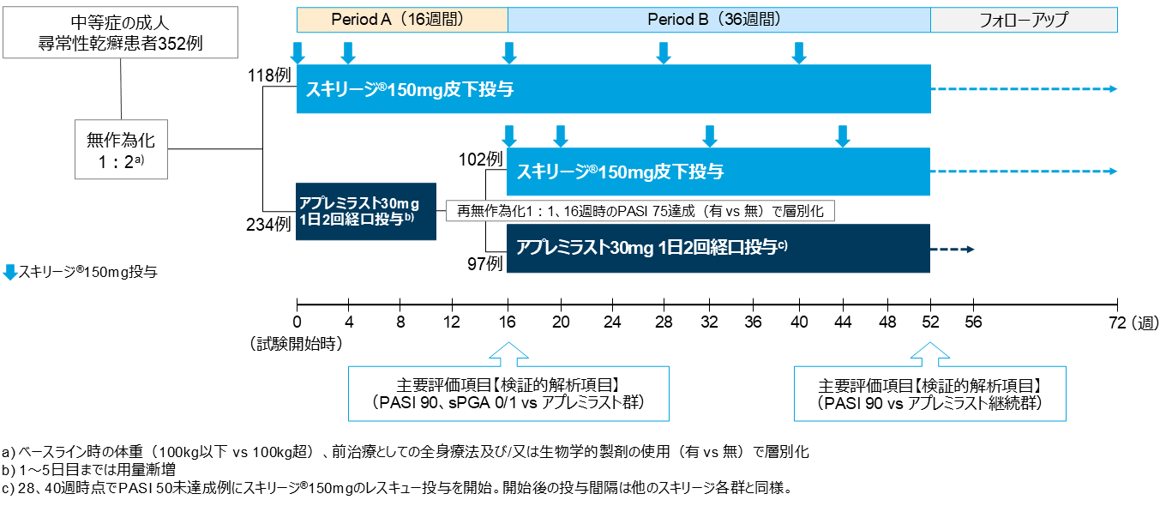The height and width of the screenshot is (506, 1166).
Task: Click the スキリージ150mg投与 legend text
Action: tap(87, 273)
